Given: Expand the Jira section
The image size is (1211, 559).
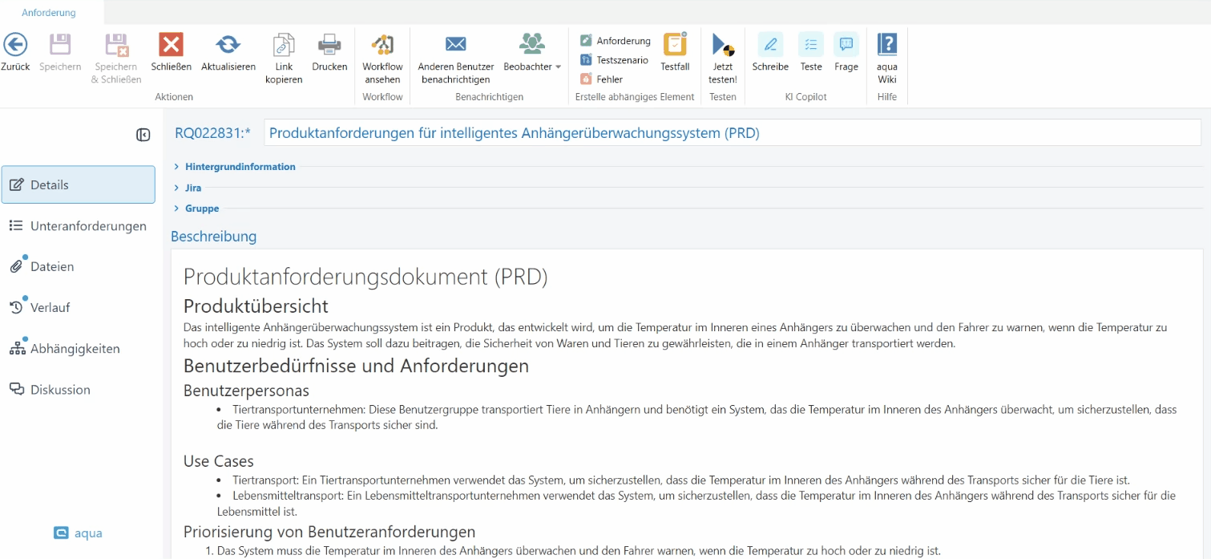Looking at the screenshot, I should [x=192, y=188].
